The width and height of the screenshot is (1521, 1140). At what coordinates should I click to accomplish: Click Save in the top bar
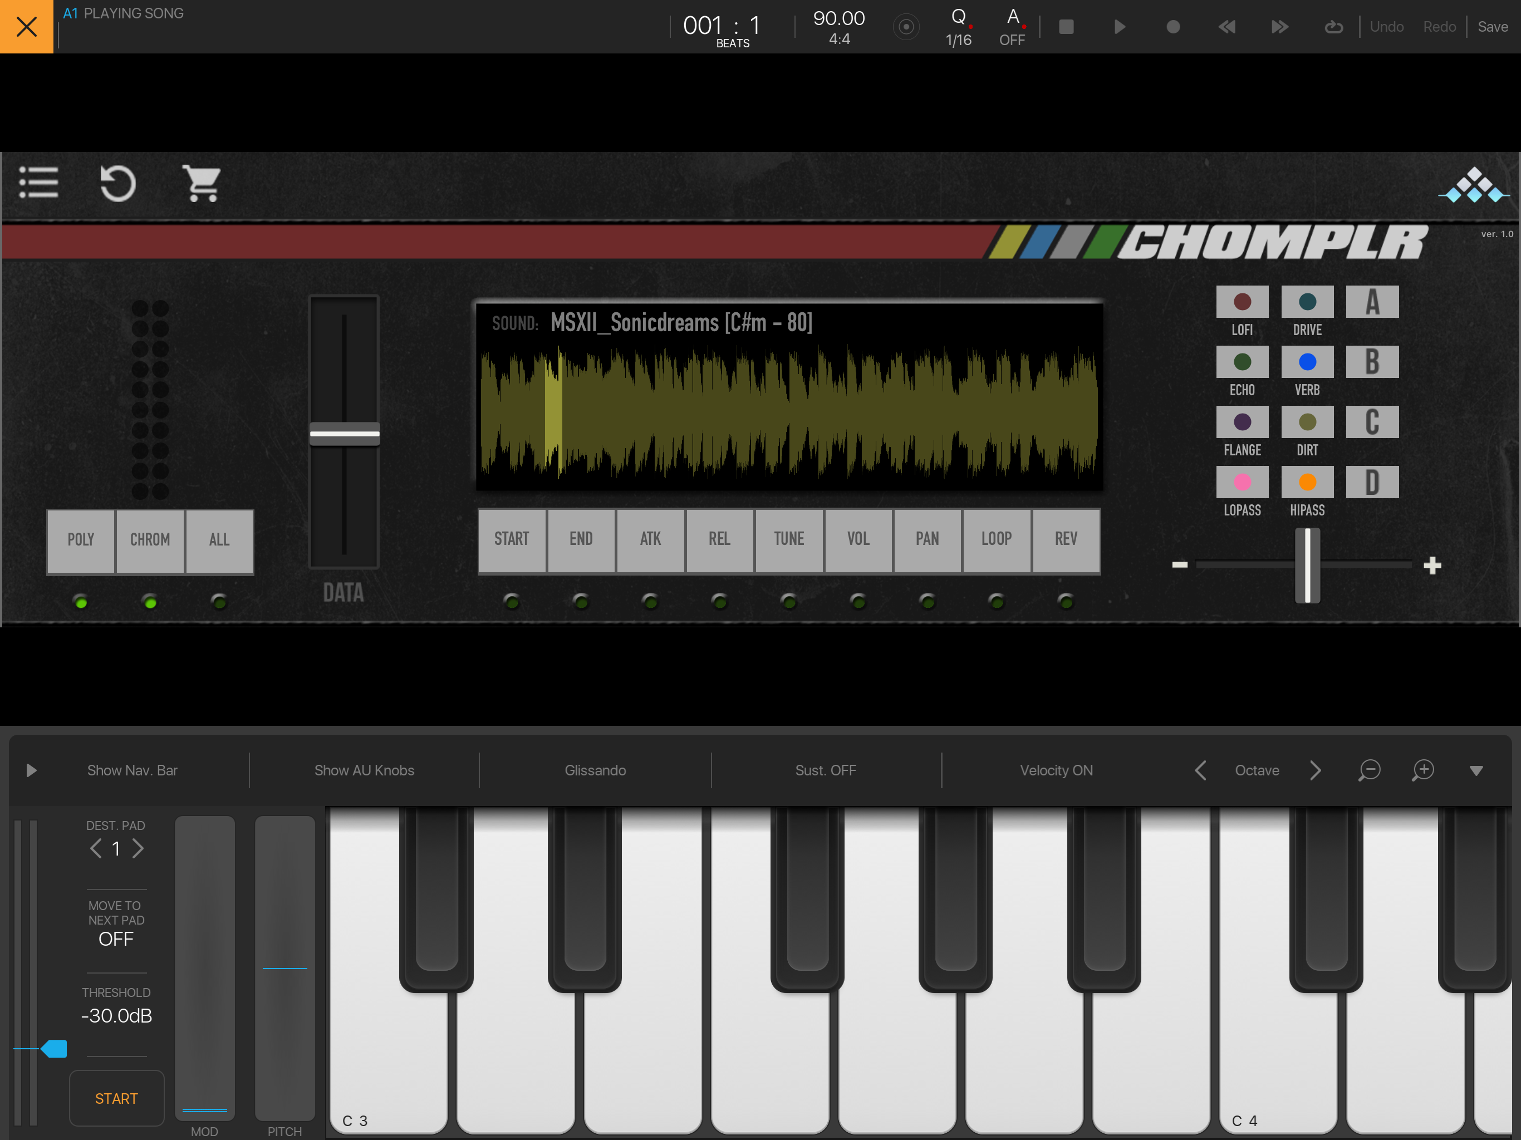point(1492,27)
